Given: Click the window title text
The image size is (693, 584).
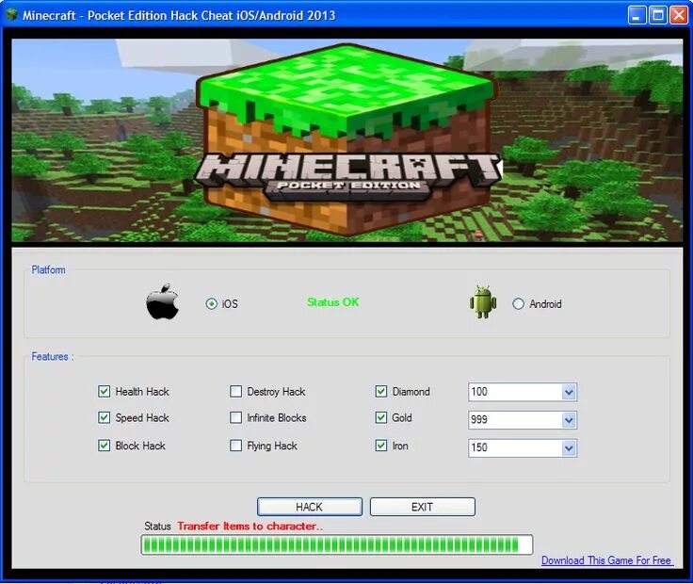Looking at the screenshot, I should click(x=179, y=15).
